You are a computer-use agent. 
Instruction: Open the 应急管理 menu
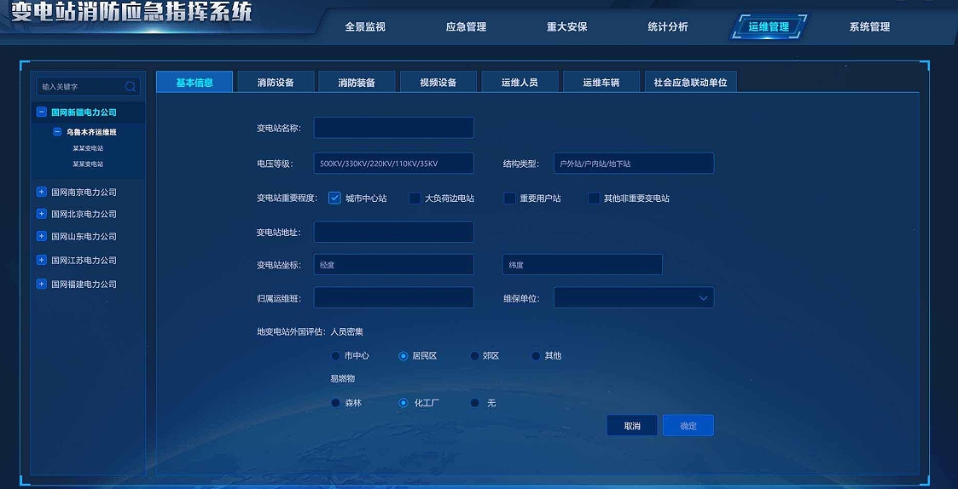(466, 27)
